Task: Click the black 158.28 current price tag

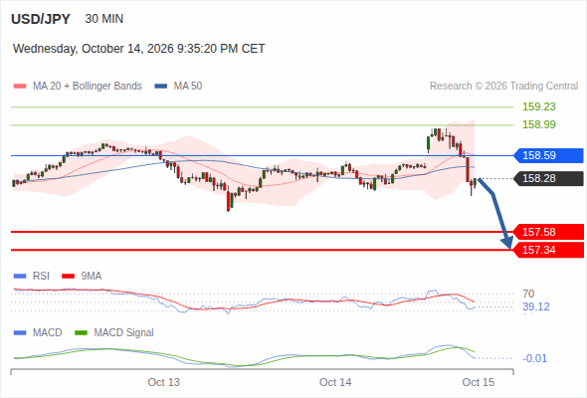Action: click(x=548, y=178)
